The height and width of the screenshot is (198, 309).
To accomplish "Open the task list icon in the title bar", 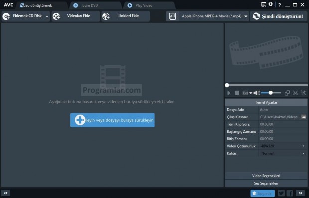I will [x=263, y=4].
